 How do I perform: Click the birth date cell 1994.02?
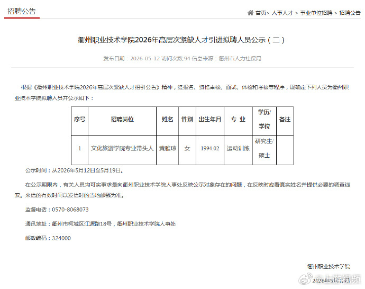point(210,150)
